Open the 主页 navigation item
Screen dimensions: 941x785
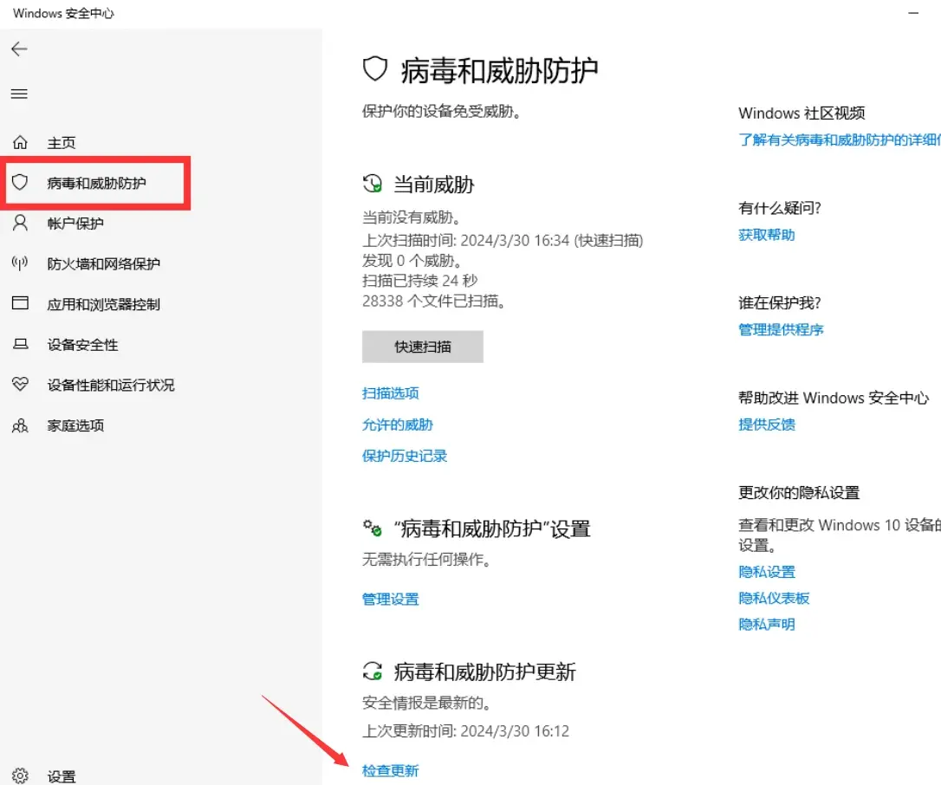tap(62, 143)
